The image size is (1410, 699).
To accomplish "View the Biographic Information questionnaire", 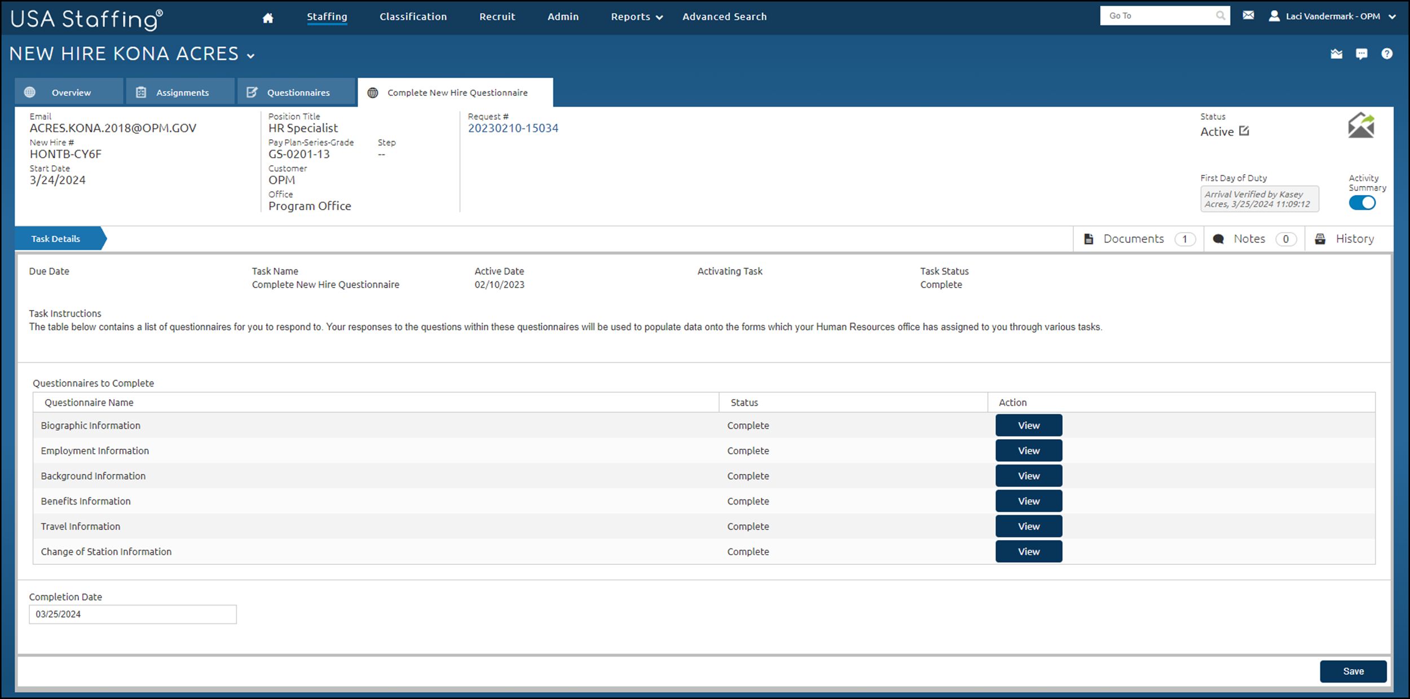I will 1028,426.
